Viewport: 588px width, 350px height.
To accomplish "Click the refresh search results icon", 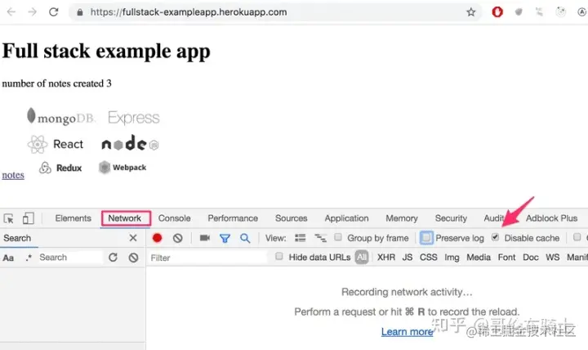I will pyautogui.click(x=113, y=258).
